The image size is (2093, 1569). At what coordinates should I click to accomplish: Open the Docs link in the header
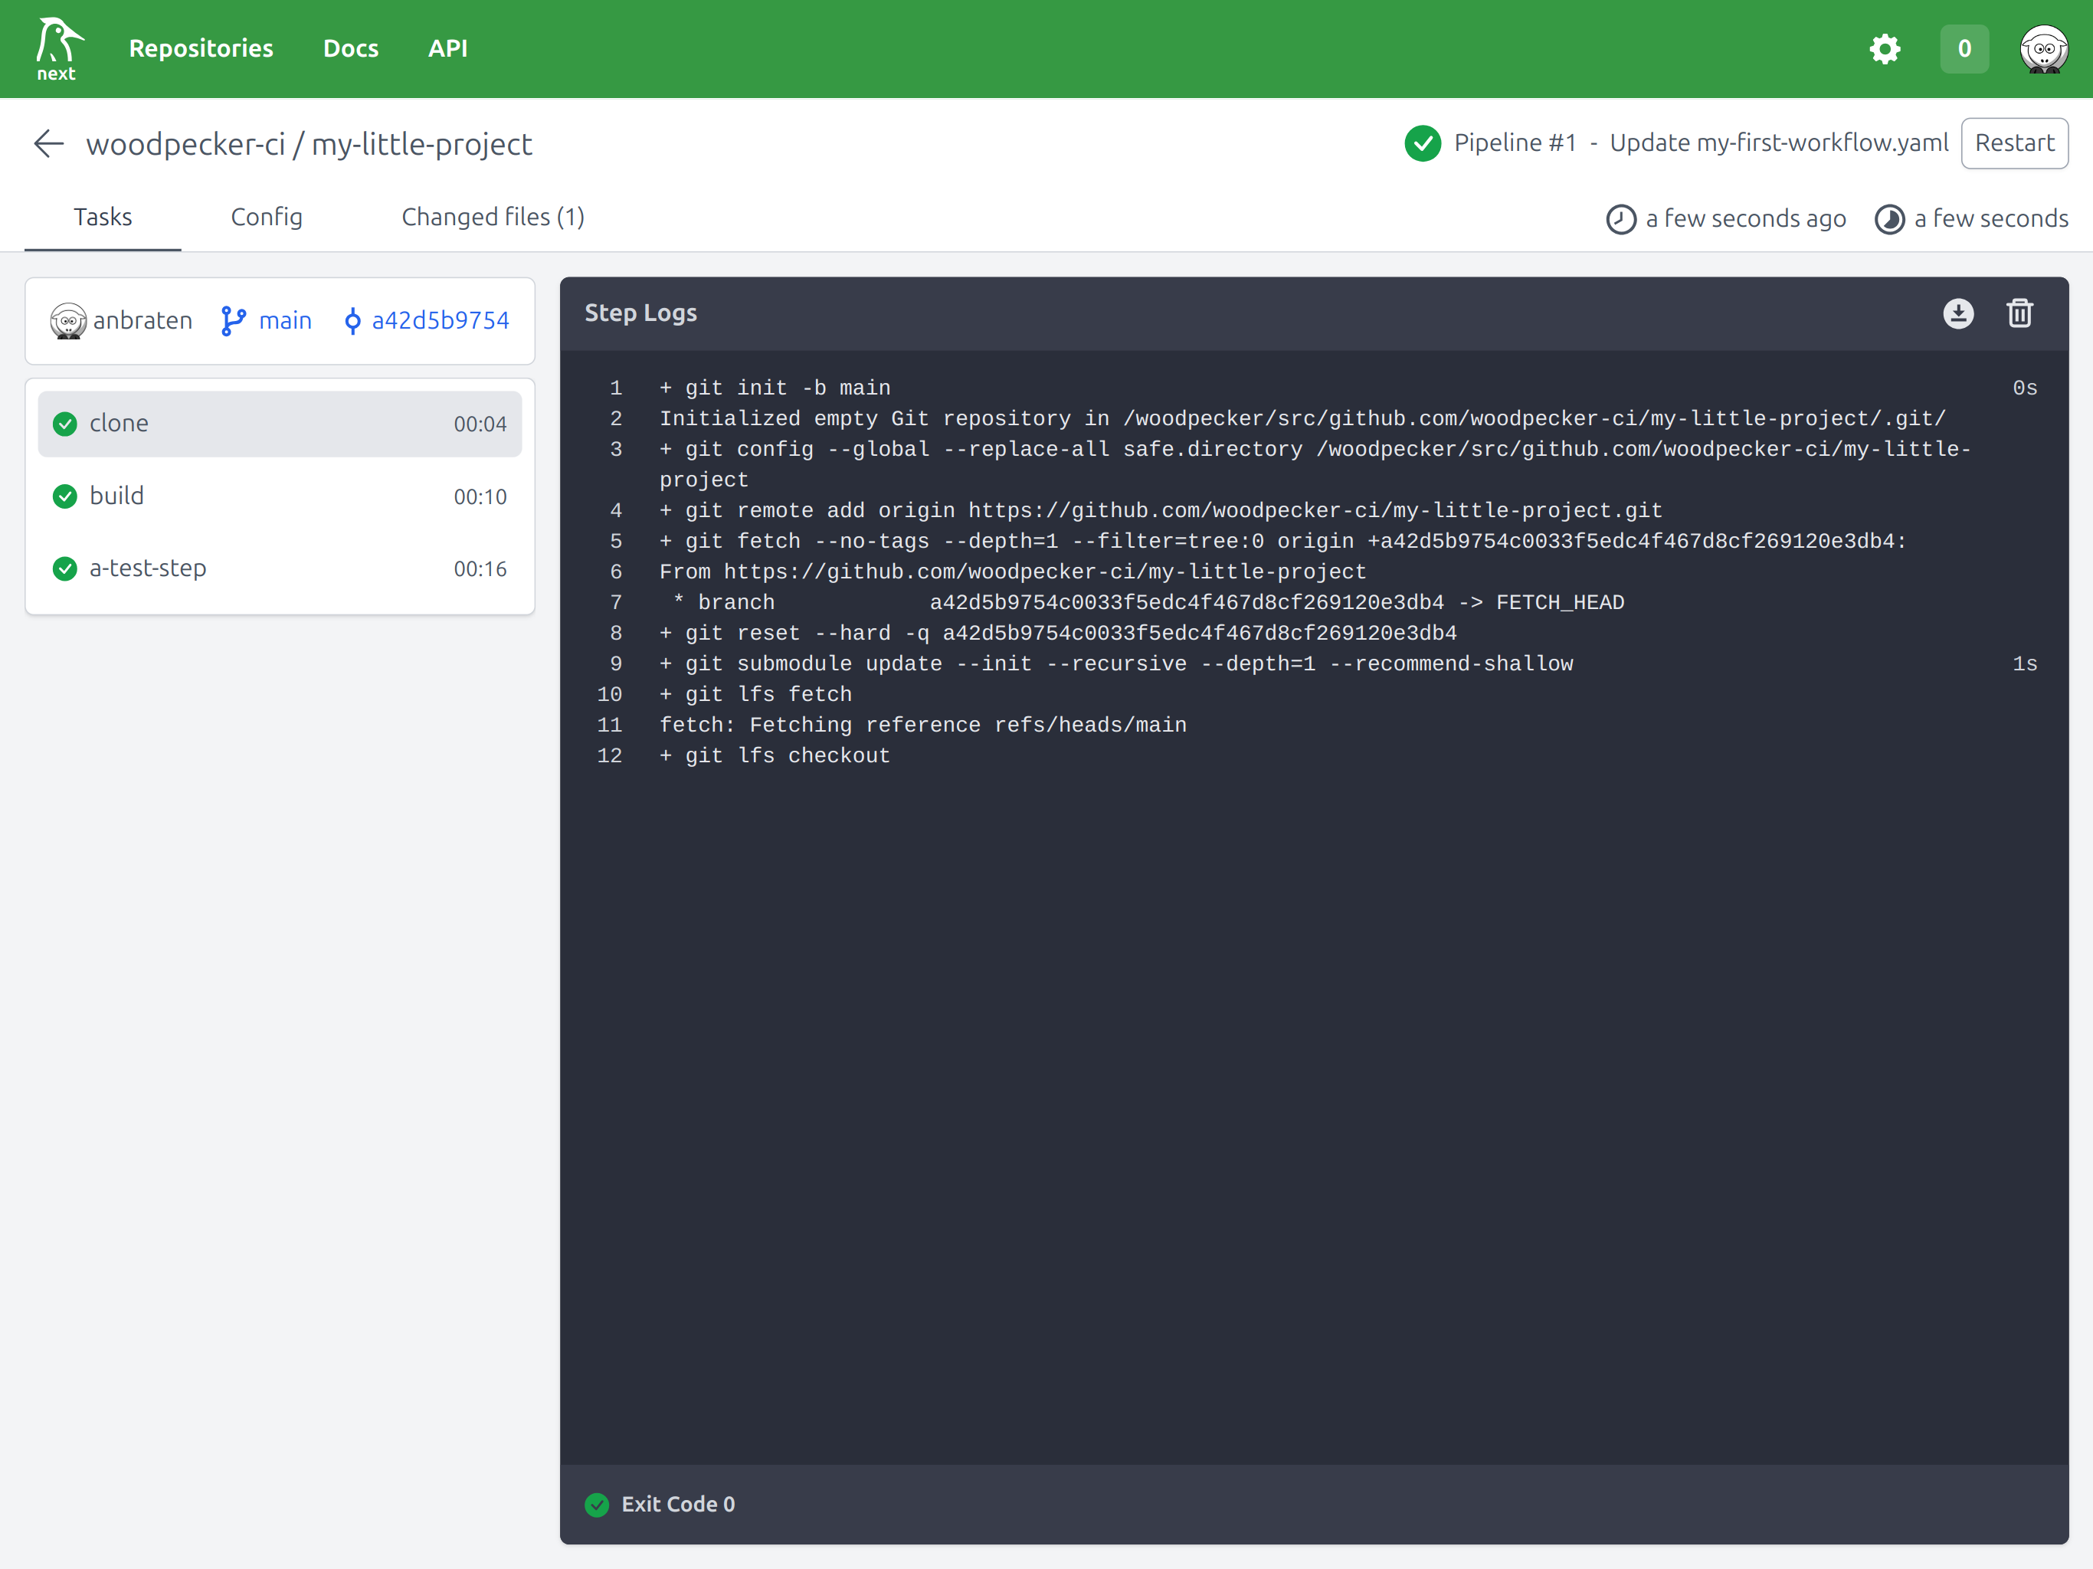(350, 48)
